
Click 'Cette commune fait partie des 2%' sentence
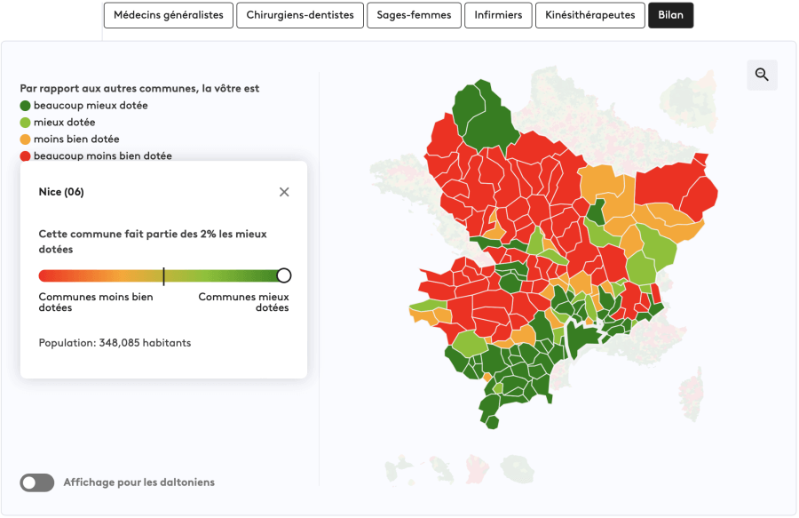pos(153,242)
